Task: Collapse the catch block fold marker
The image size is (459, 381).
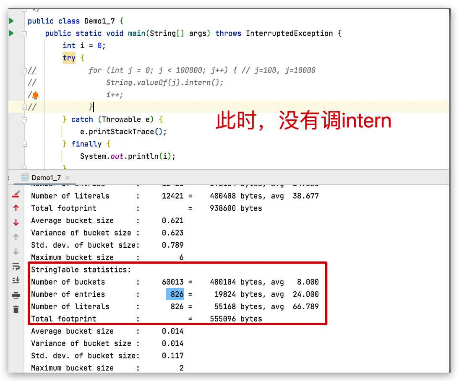Action: pos(24,120)
